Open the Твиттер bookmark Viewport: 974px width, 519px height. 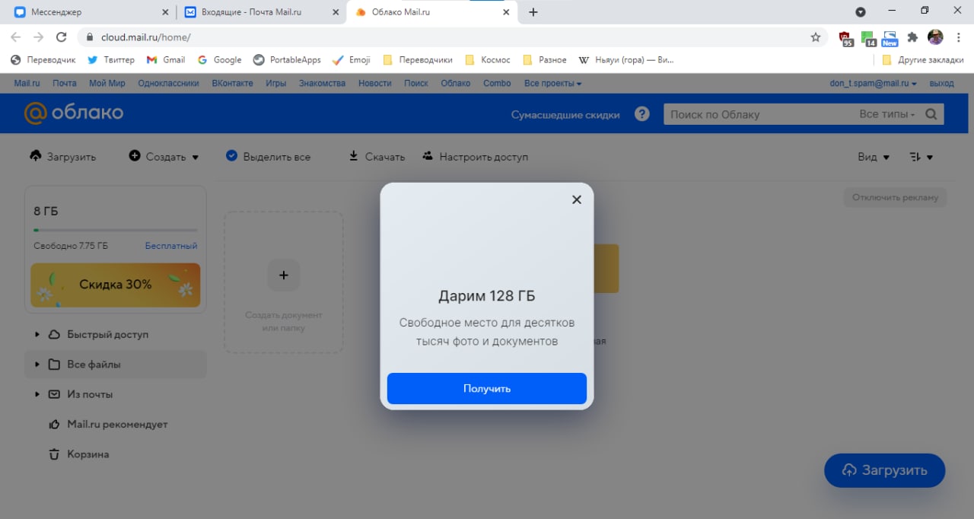(110, 59)
